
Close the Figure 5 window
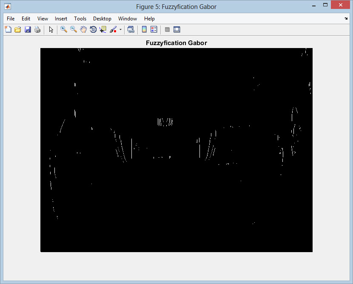click(x=340, y=5)
